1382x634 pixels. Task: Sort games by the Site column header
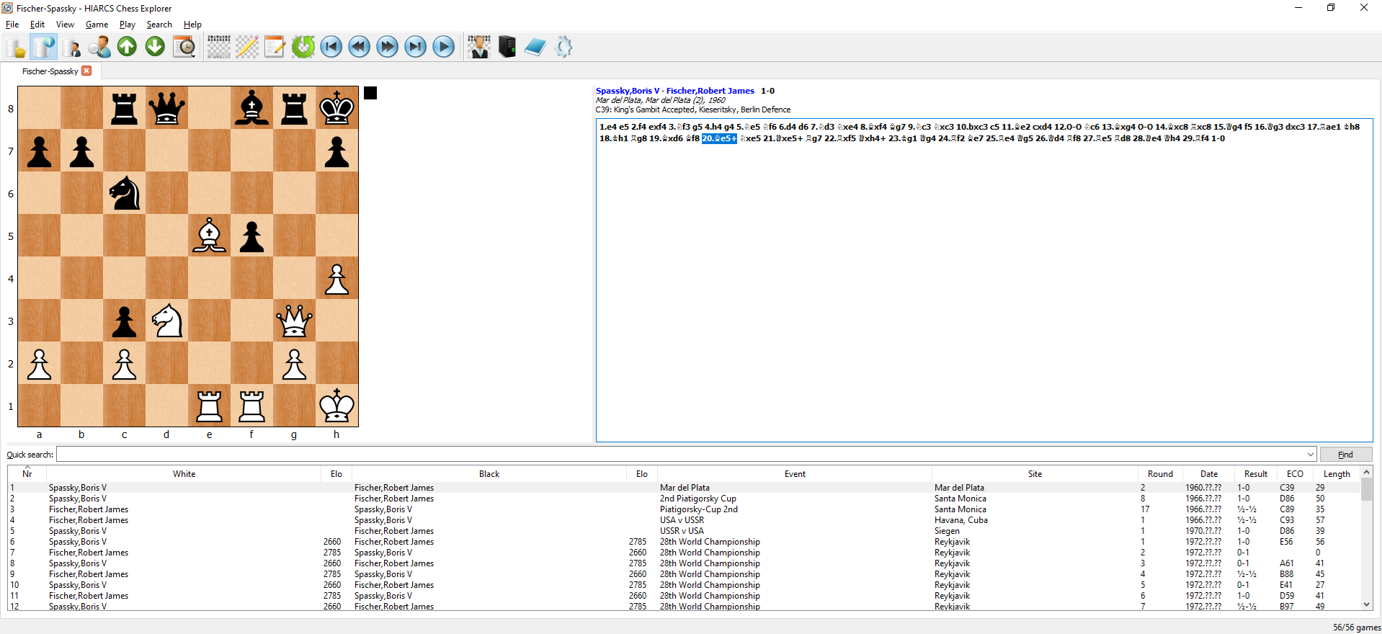coord(1035,474)
